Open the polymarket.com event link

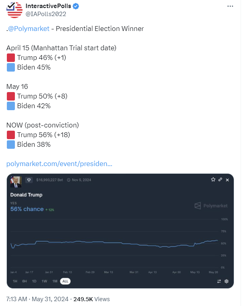tap(60, 164)
